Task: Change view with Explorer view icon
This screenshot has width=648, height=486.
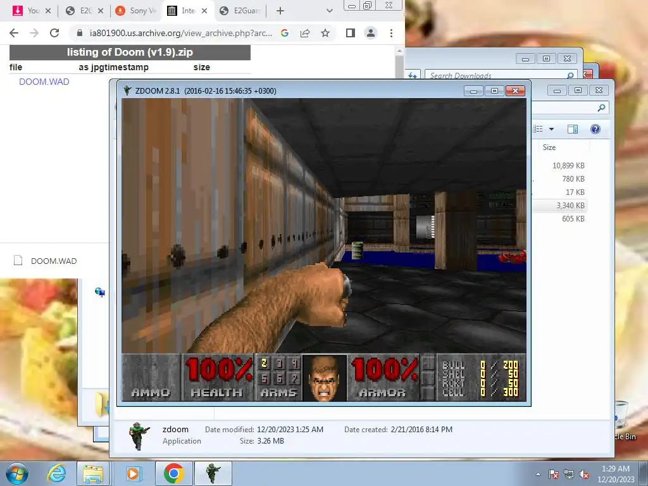Action: [x=538, y=129]
